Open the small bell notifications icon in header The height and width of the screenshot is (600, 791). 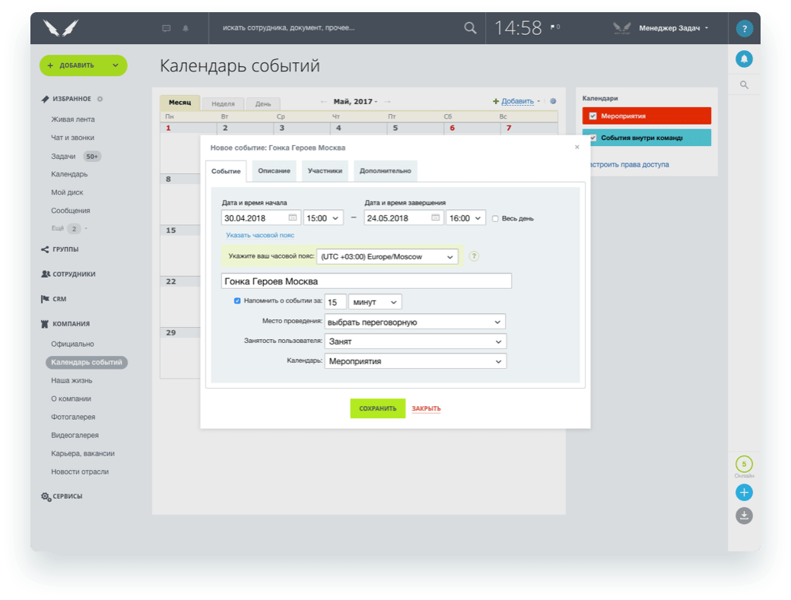[186, 28]
